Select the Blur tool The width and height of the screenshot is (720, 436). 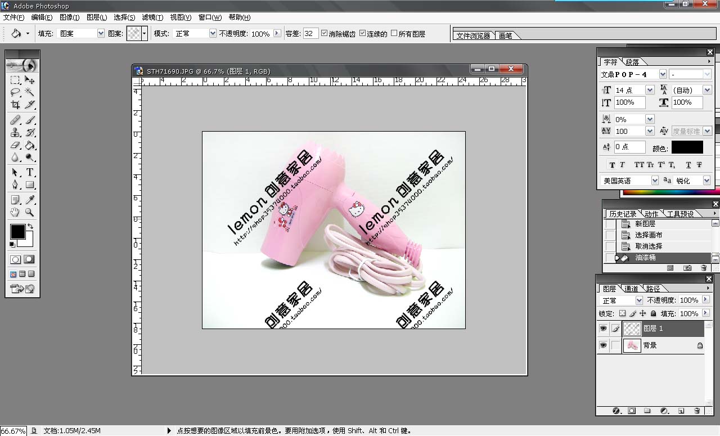tap(15, 157)
